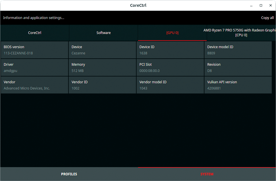Click the Vendor model ID value 1043
The image size is (276, 181).
[x=143, y=88]
